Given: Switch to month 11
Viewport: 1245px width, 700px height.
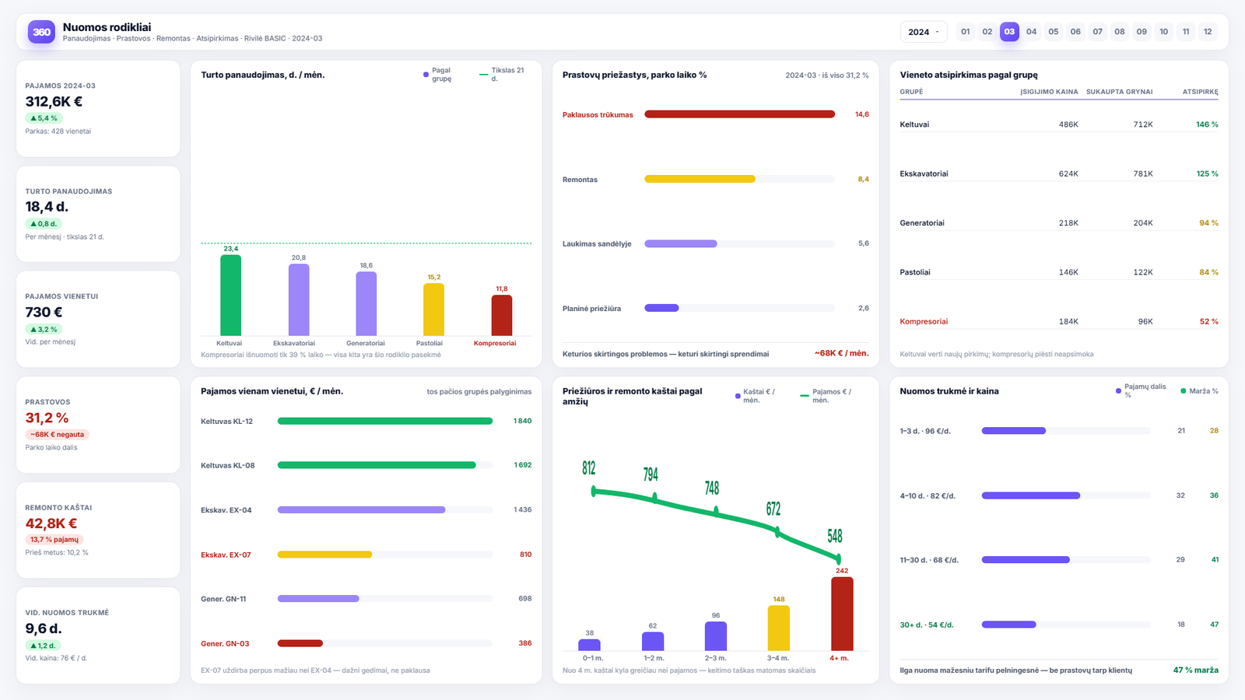Looking at the screenshot, I should 1186,32.
